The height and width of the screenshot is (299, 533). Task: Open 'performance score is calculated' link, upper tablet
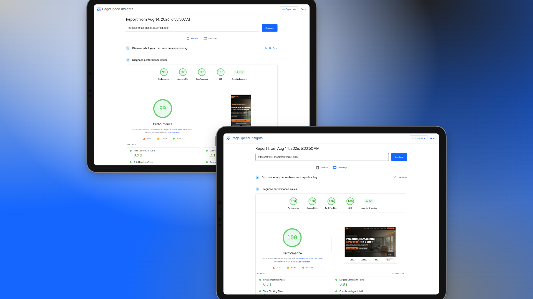click(180, 129)
